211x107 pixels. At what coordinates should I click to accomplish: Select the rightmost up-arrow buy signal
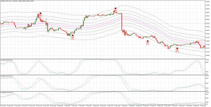pos(177,50)
